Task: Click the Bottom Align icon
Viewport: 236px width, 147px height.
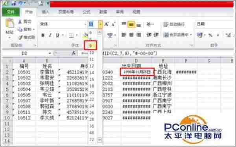Action: 138,25
